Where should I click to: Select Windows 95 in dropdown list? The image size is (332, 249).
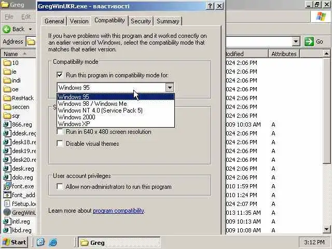point(116,97)
